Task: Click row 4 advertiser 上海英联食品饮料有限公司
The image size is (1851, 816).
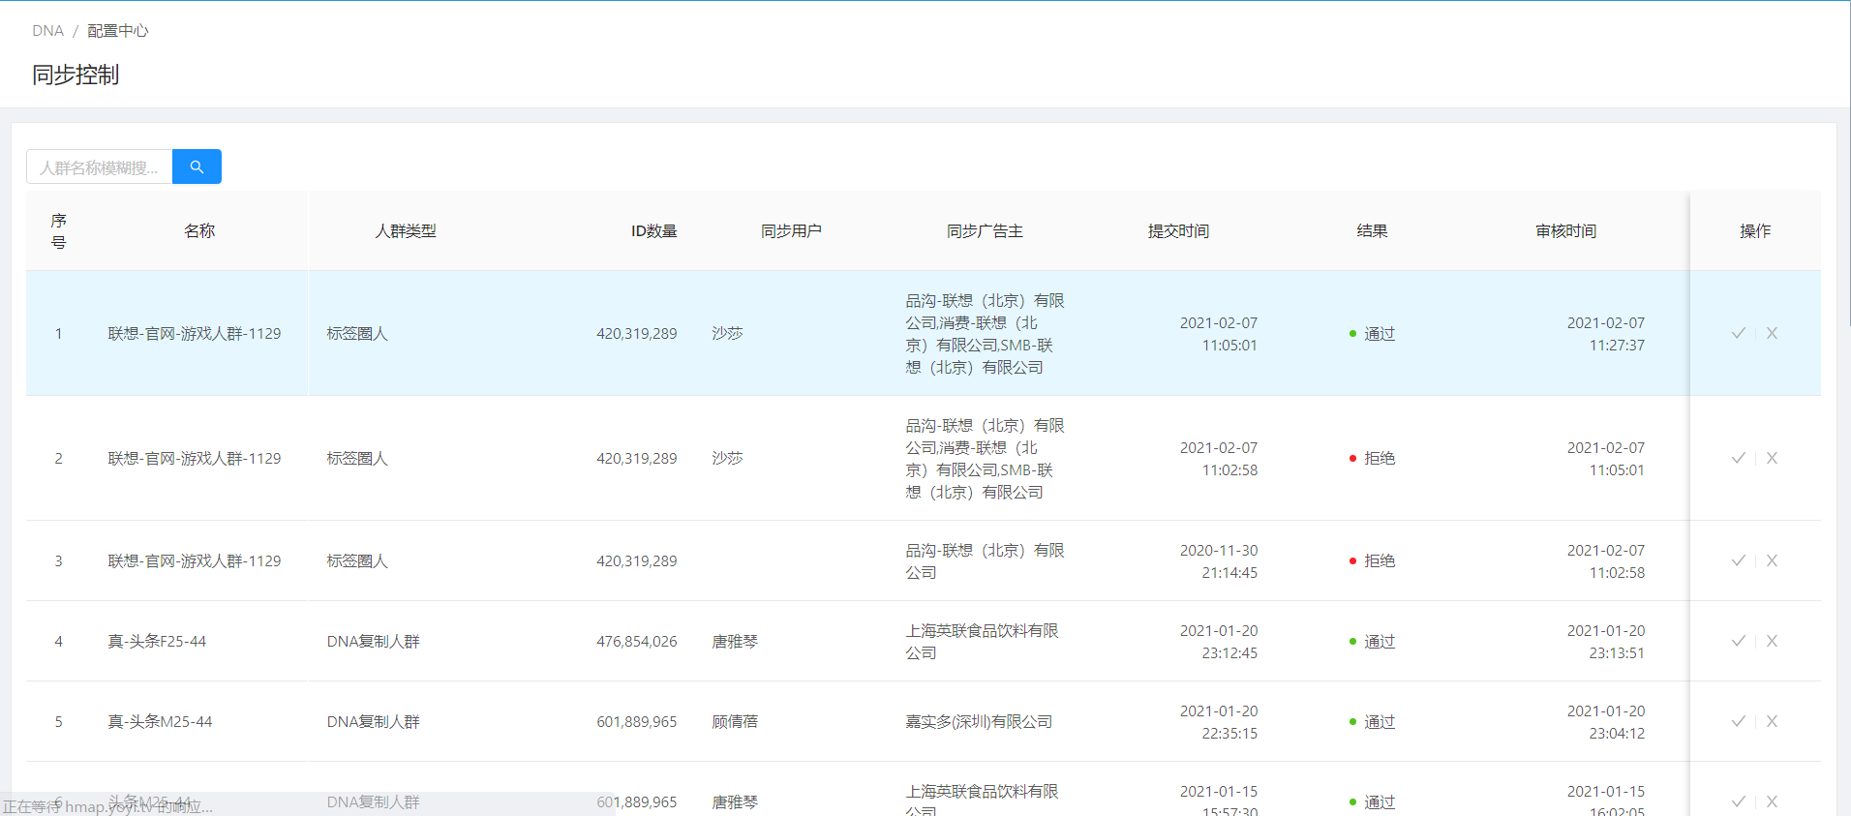Action: coord(982,641)
